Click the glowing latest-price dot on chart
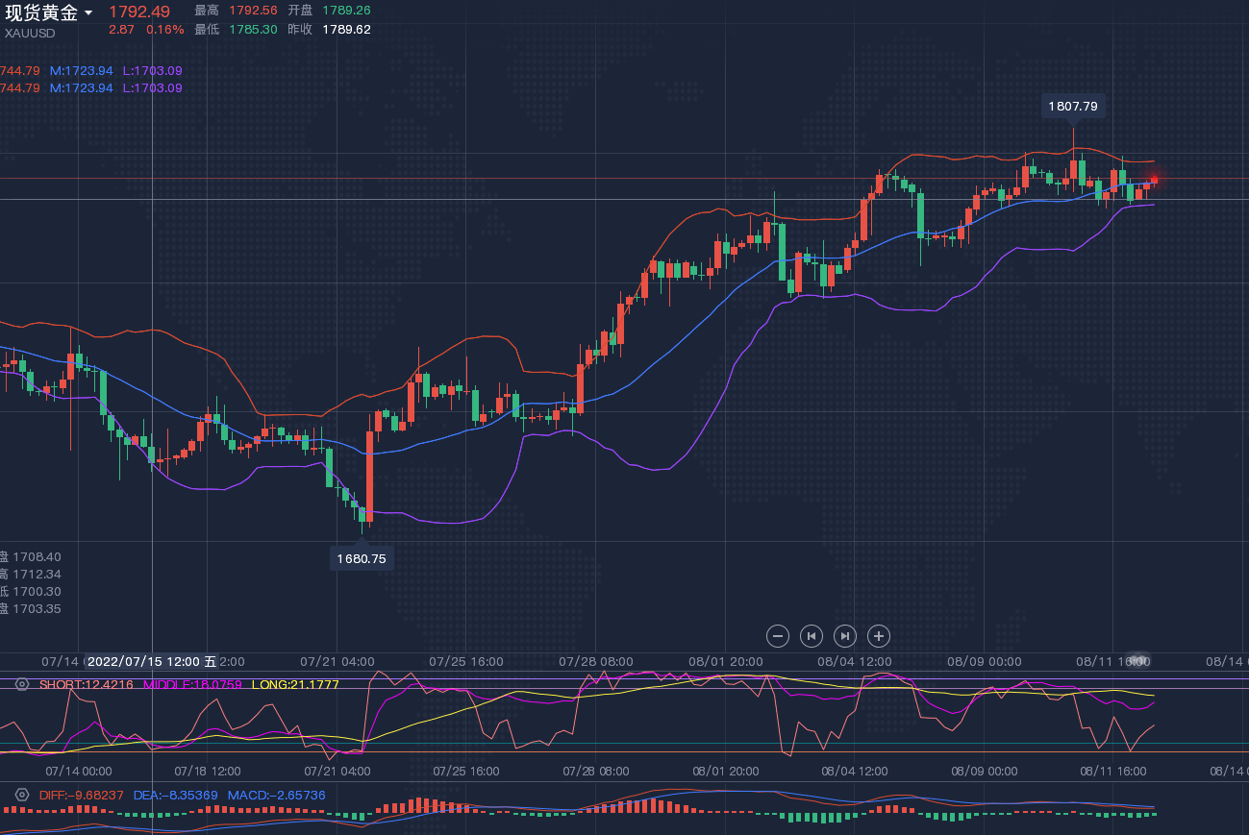The height and width of the screenshot is (835, 1249). tap(1154, 180)
